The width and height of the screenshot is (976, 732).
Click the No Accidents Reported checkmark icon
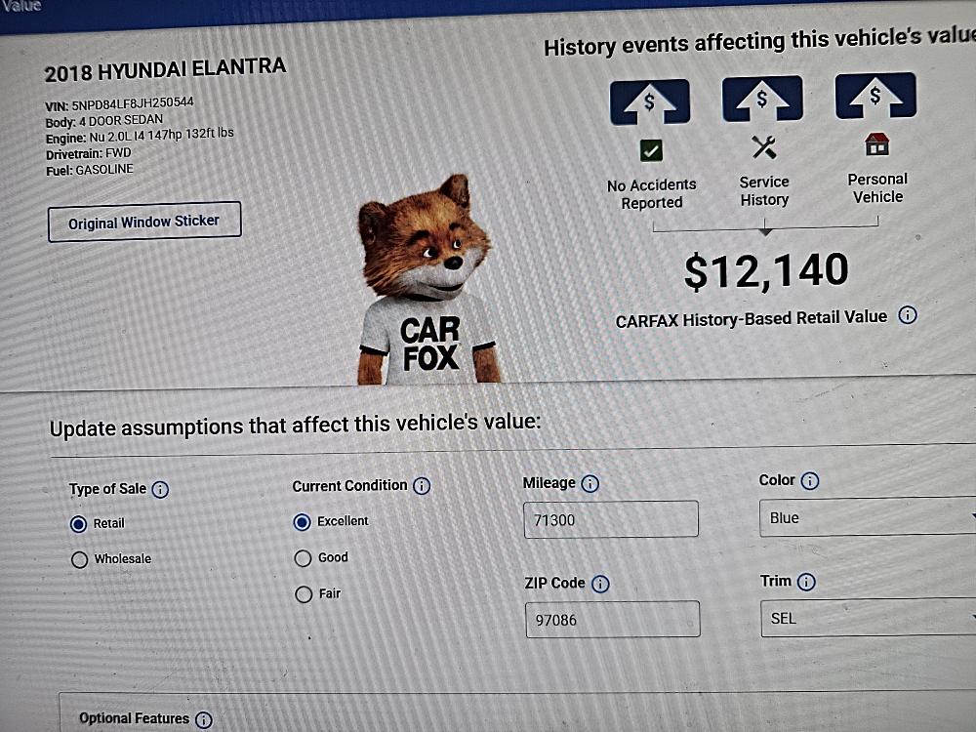tap(651, 150)
